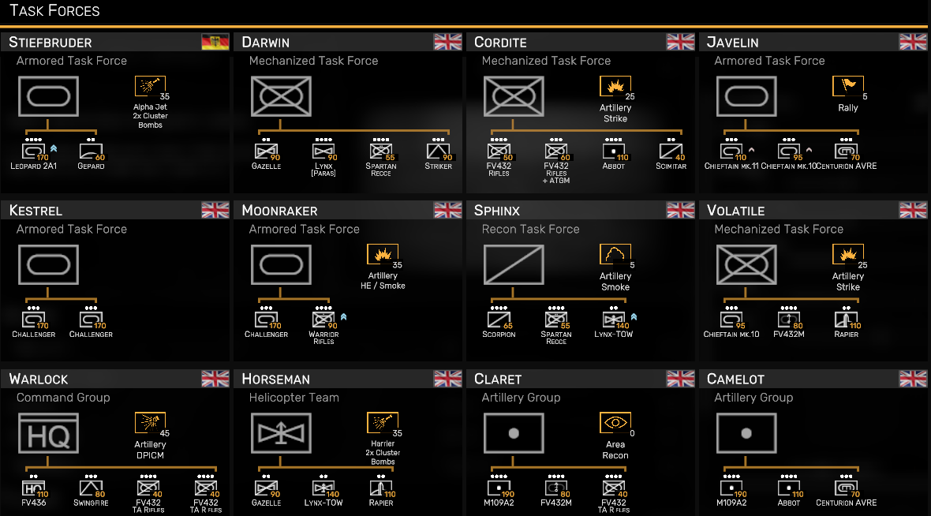Screen dimensions: 931x516
Task: Click Moonraker's Artillery HE / Smoke icon
Action: tap(383, 254)
